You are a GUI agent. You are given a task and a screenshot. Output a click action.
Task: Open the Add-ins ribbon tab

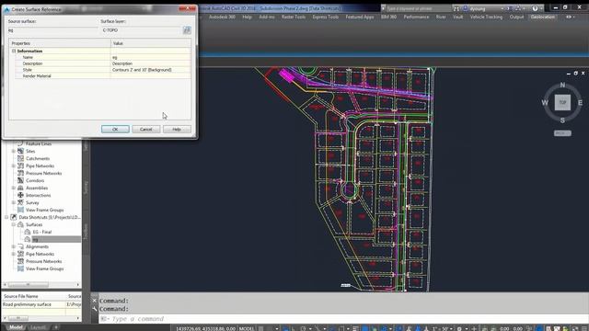[x=266, y=17]
